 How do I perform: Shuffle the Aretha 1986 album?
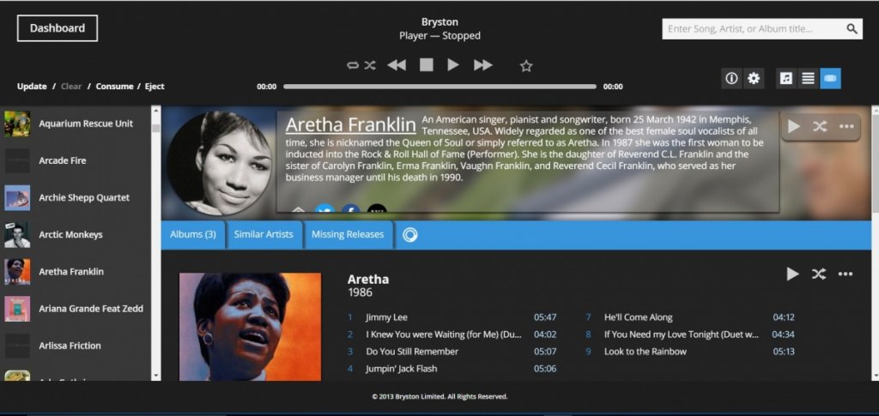tap(818, 274)
